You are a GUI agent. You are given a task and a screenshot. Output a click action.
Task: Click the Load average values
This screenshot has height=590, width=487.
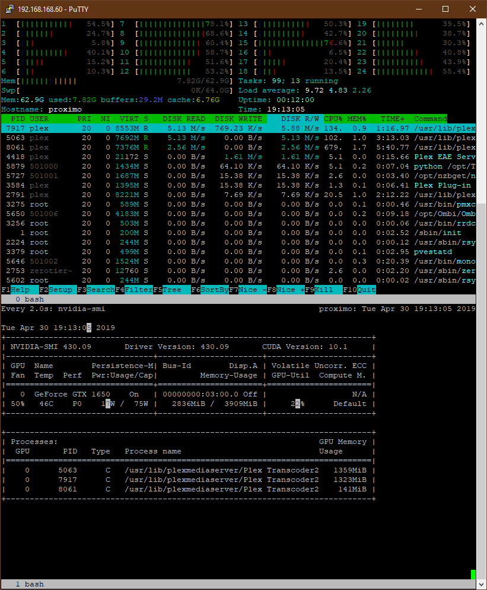[x=338, y=90]
